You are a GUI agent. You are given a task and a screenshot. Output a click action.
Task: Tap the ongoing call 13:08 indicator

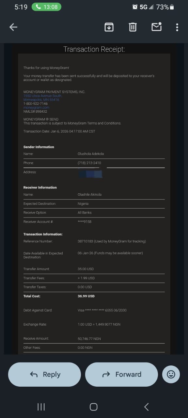click(x=46, y=7)
